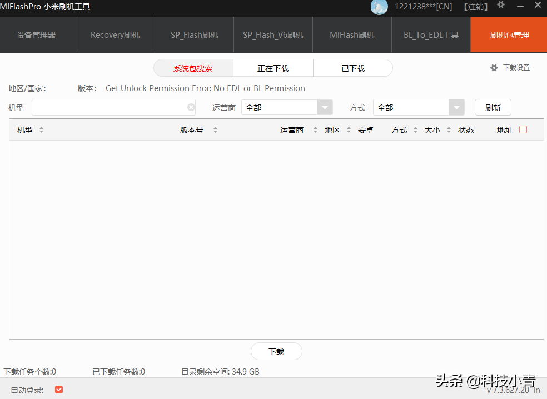Open the 运营商 dropdown showing 全部
This screenshot has height=399, width=547.
(x=324, y=107)
